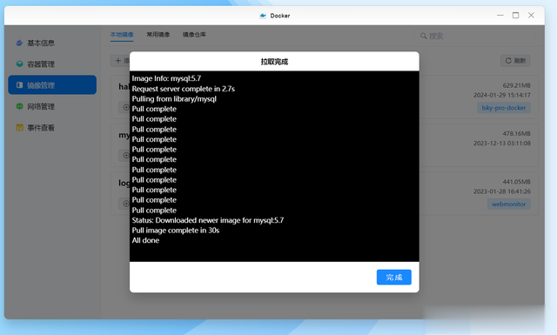This screenshot has height=335, width=557.
Task: Click the date 2023-01-28 16:41:26
Action: [502, 191]
